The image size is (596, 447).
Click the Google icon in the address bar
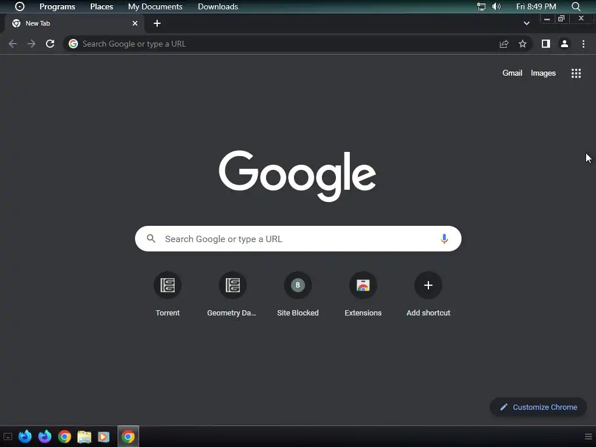click(x=73, y=44)
